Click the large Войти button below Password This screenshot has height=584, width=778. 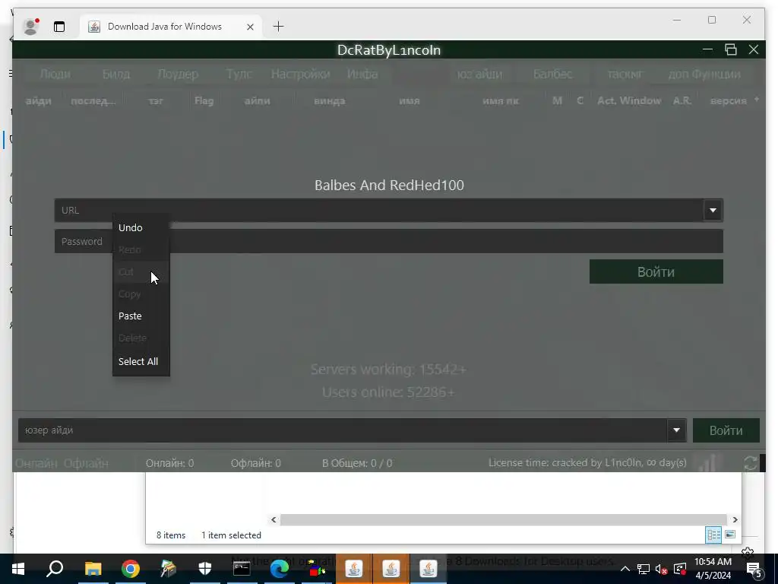point(656,271)
